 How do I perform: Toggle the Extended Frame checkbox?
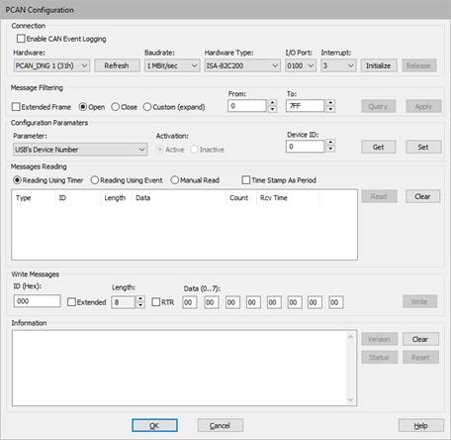tap(16, 107)
